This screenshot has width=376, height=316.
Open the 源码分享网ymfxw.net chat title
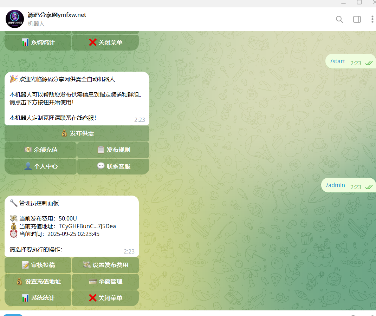(x=57, y=15)
